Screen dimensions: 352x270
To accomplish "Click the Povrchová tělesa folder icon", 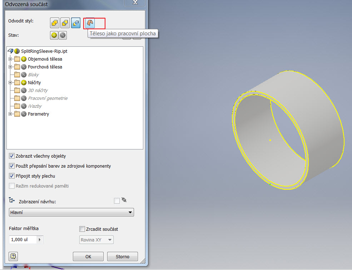I will pos(17,67).
